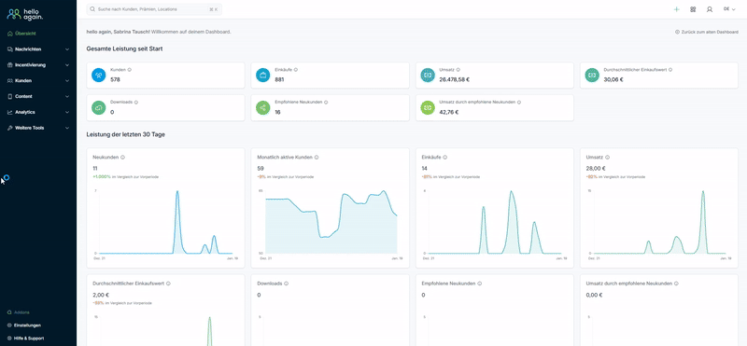Click the Empfohlene Neukunden value 16
Viewport: 747px width, 346px height.
(277, 112)
